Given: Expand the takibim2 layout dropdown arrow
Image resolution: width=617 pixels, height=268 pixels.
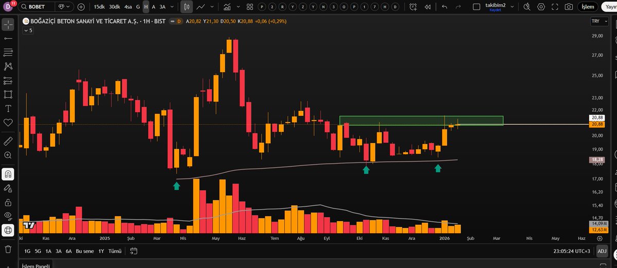Looking at the screenshot, I should (x=512, y=7).
